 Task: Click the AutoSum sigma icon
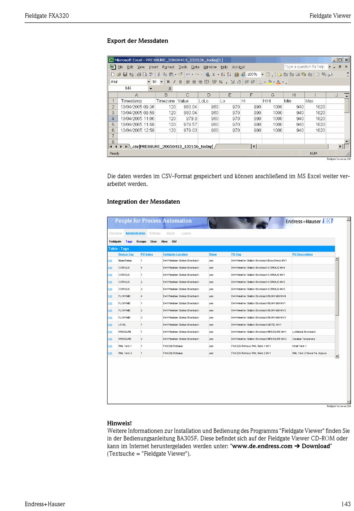(x=214, y=75)
